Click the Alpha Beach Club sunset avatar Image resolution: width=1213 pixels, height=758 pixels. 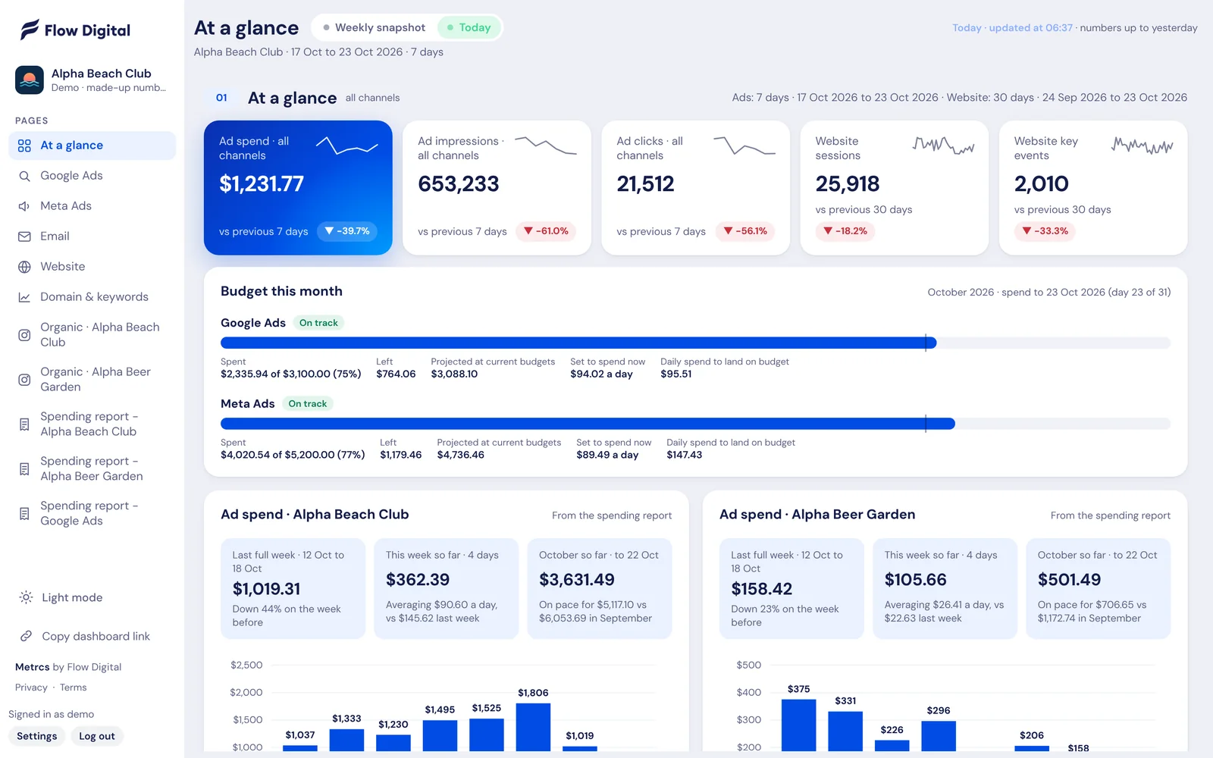30,80
